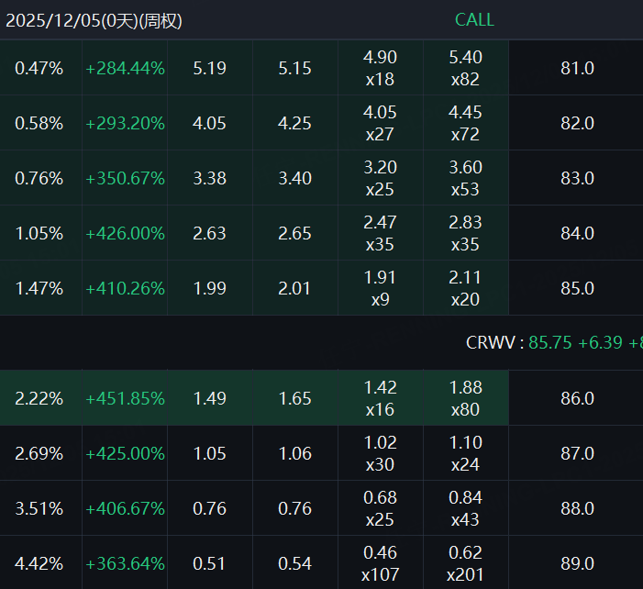The height and width of the screenshot is (589, 643).
Task: Click the CRWV underlying price label
Action: coord(495,342)
